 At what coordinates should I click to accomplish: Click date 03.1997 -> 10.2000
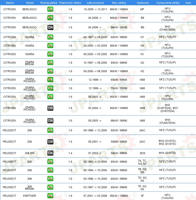(x=95, y=187)
